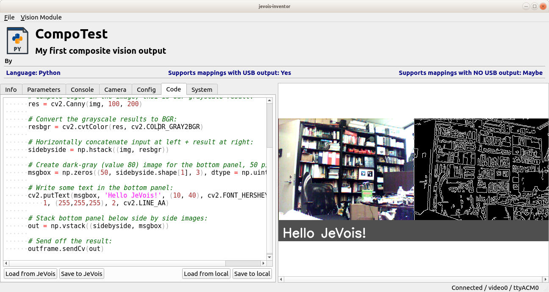Screen dimensions: 549x292
Task: Click 'Supports mappings with USB output: Yes'
Action: coord(230,73)
